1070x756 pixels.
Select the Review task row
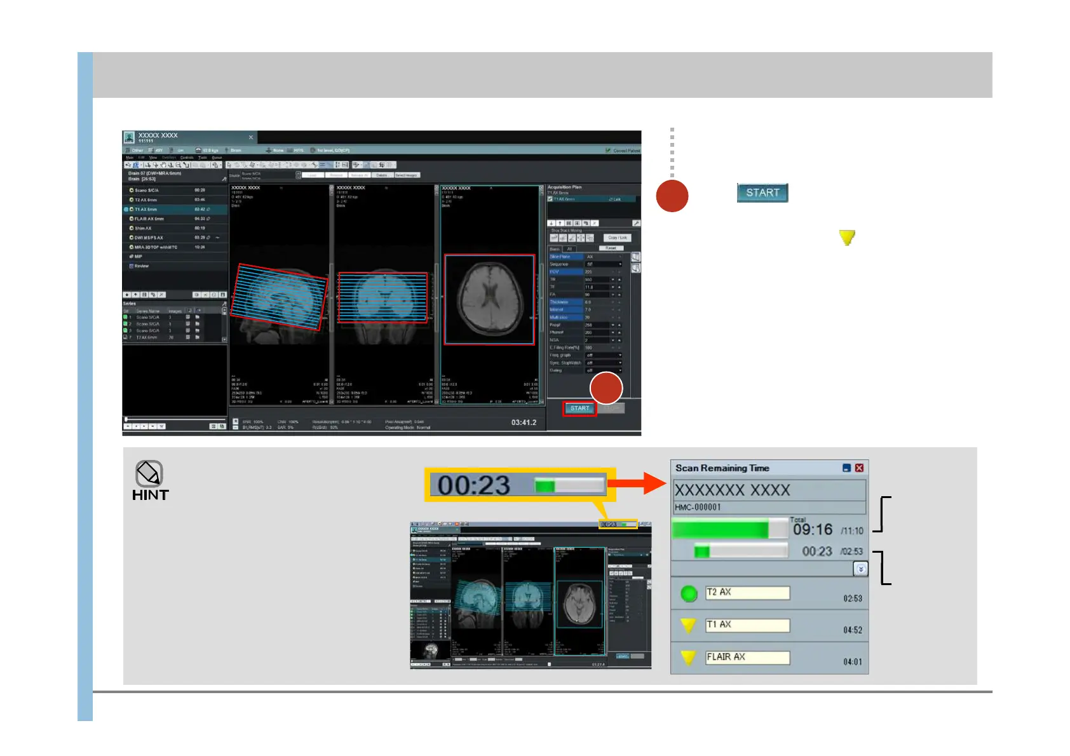tap(175, 266)
